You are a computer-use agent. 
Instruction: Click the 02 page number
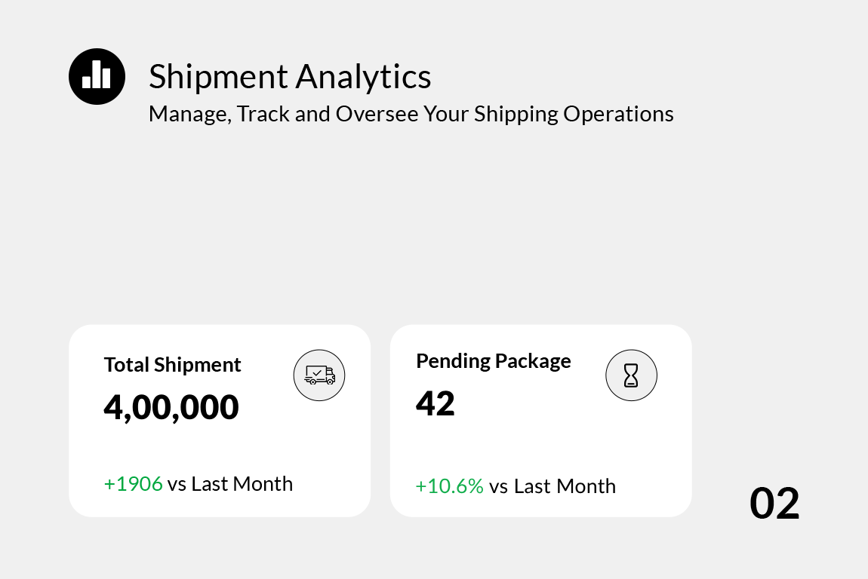pyautogui.click(x=774, y=503)
